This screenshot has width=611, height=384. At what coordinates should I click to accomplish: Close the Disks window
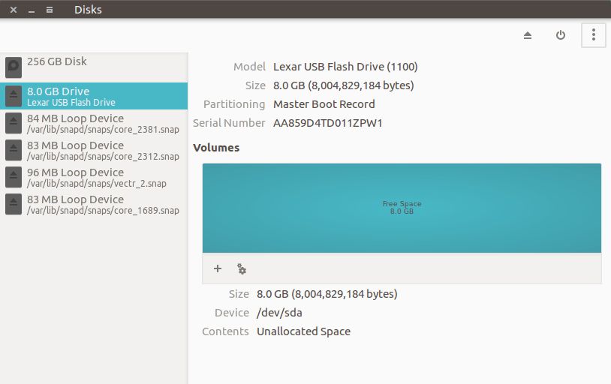pyautogui.click(x=14, y=10)
